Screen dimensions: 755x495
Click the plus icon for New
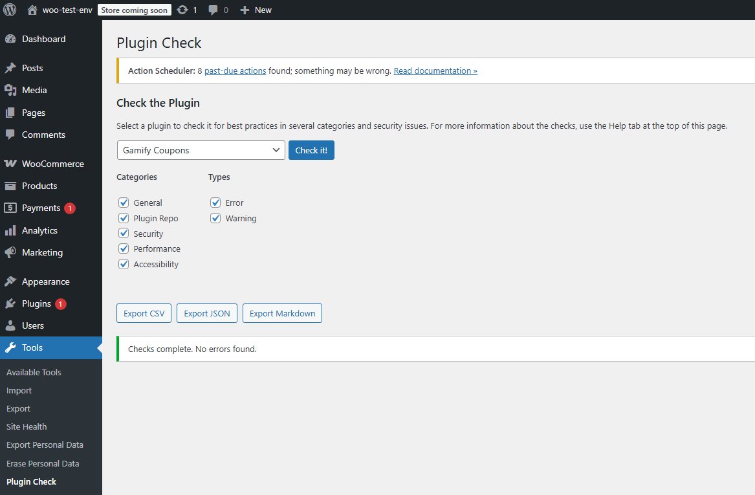point(245,10)
